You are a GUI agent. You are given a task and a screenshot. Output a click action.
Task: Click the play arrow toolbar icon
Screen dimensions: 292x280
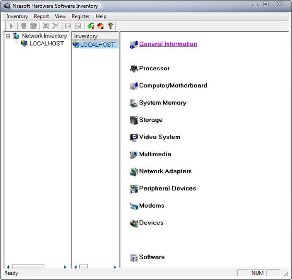pos(11,26)
